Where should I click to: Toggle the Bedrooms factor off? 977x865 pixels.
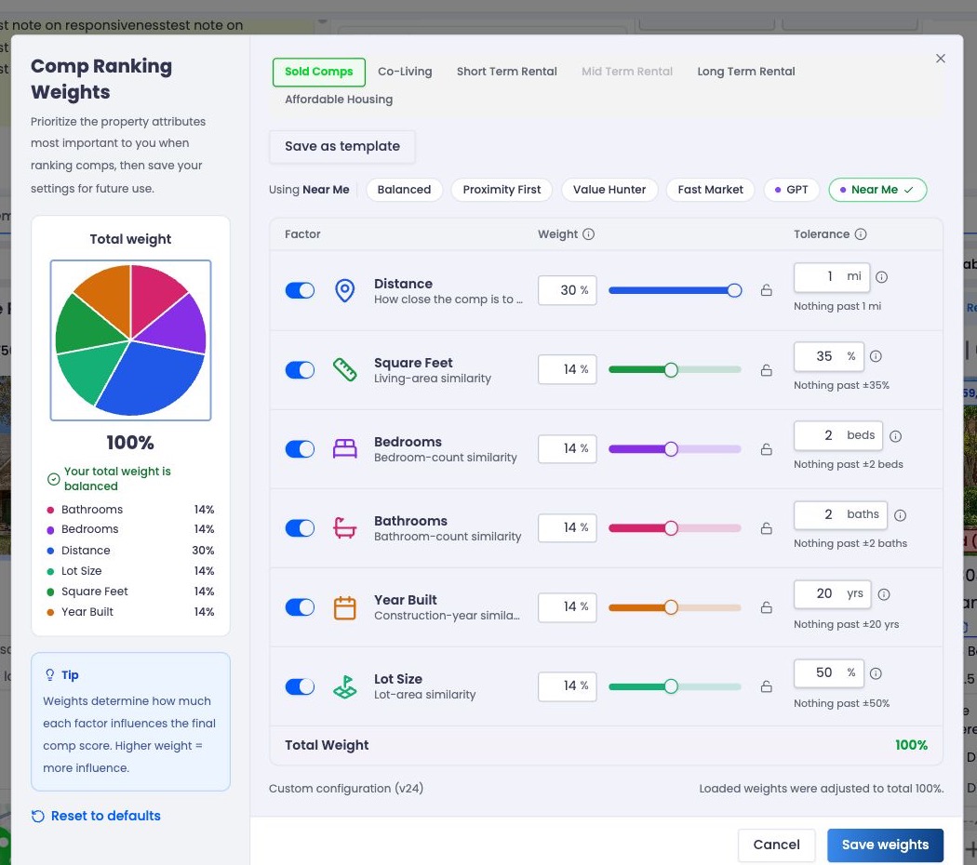tap(300, 449)
